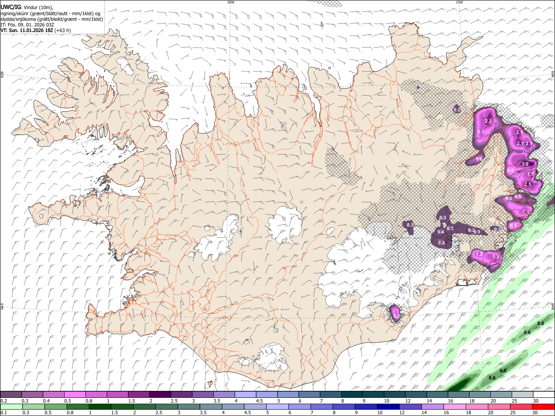Screen dimensions: 555x416
Task: Pick the darkest purple 2–2.5 snow swatch
Action: (160, 395)
